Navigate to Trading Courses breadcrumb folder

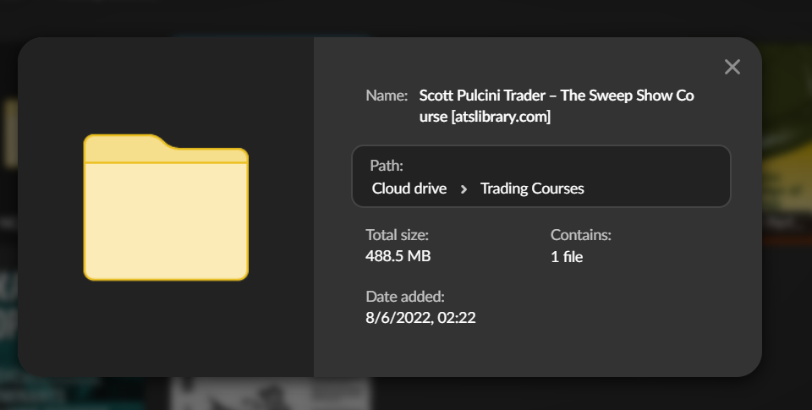click(532, 189)
